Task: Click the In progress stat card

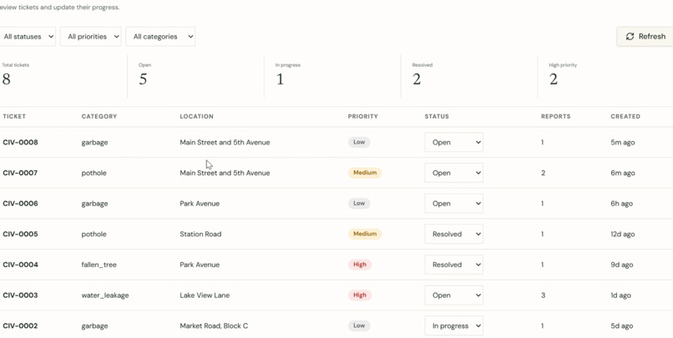Action: coord(332,76)
